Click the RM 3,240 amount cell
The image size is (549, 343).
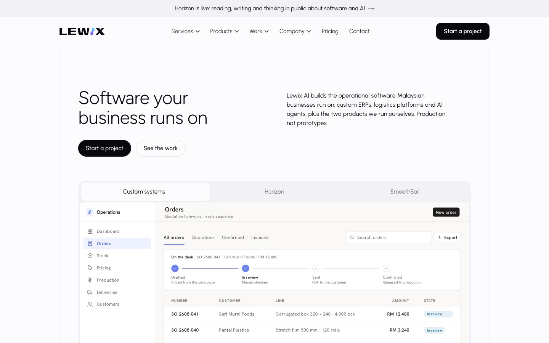point(400,330)
